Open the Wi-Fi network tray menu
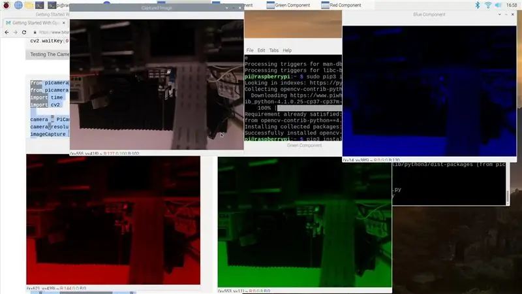 coord(487,5)
